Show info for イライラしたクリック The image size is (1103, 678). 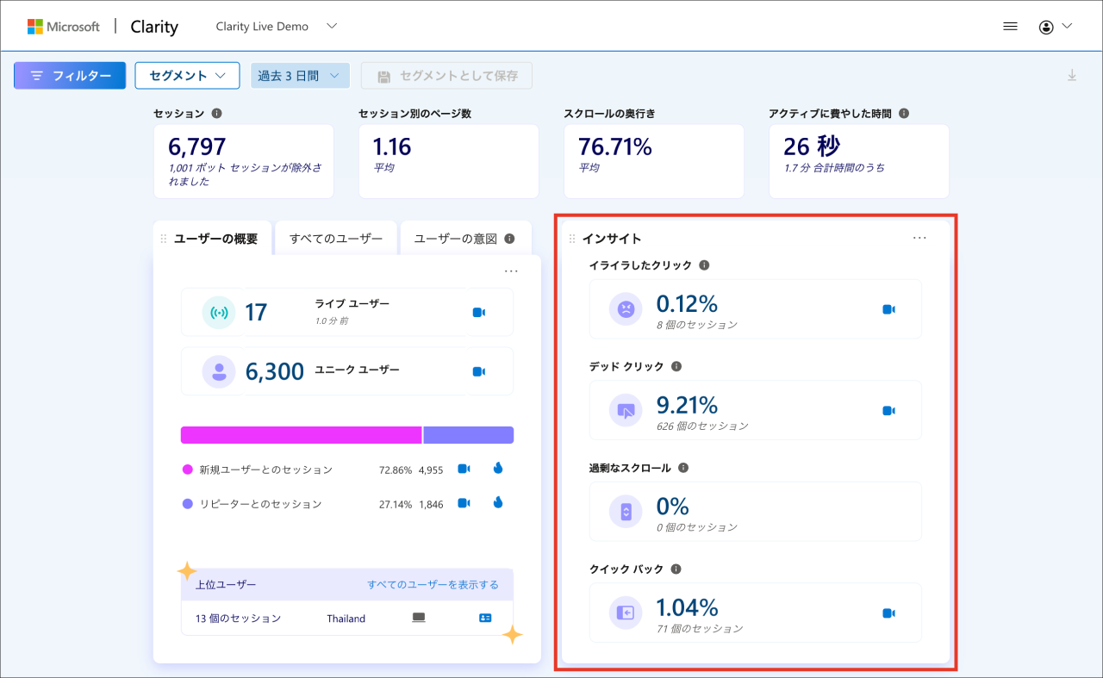tap(704, 265)
